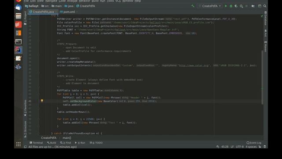
Task: Collapse the STEP2 comment fold marker
Action: (38, 40)
